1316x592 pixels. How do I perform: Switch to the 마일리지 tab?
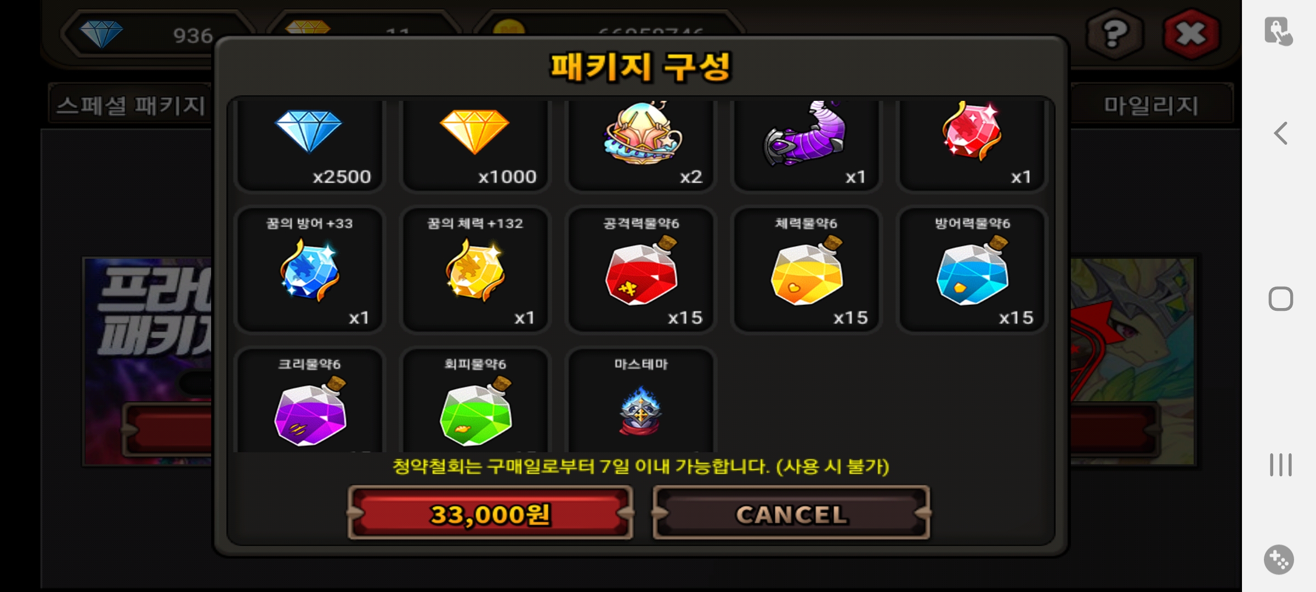pos(1151,104)
